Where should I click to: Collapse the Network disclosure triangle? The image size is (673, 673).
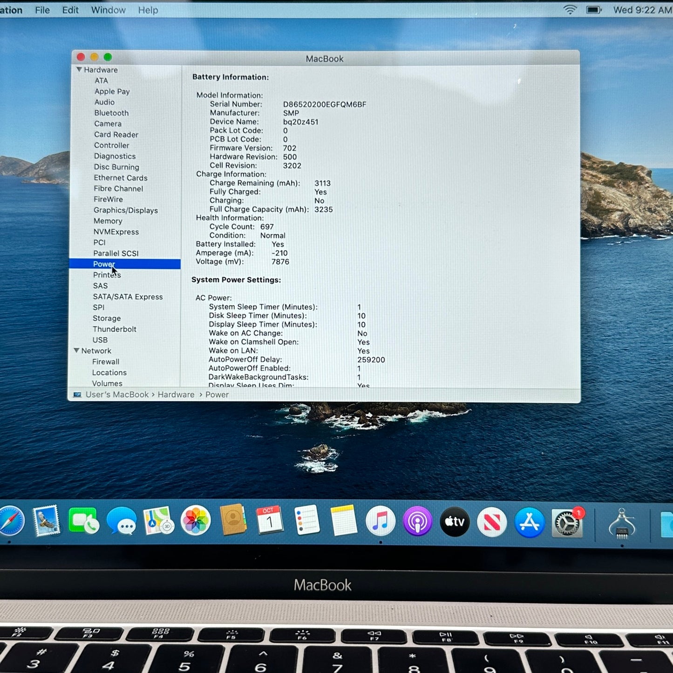76,350
